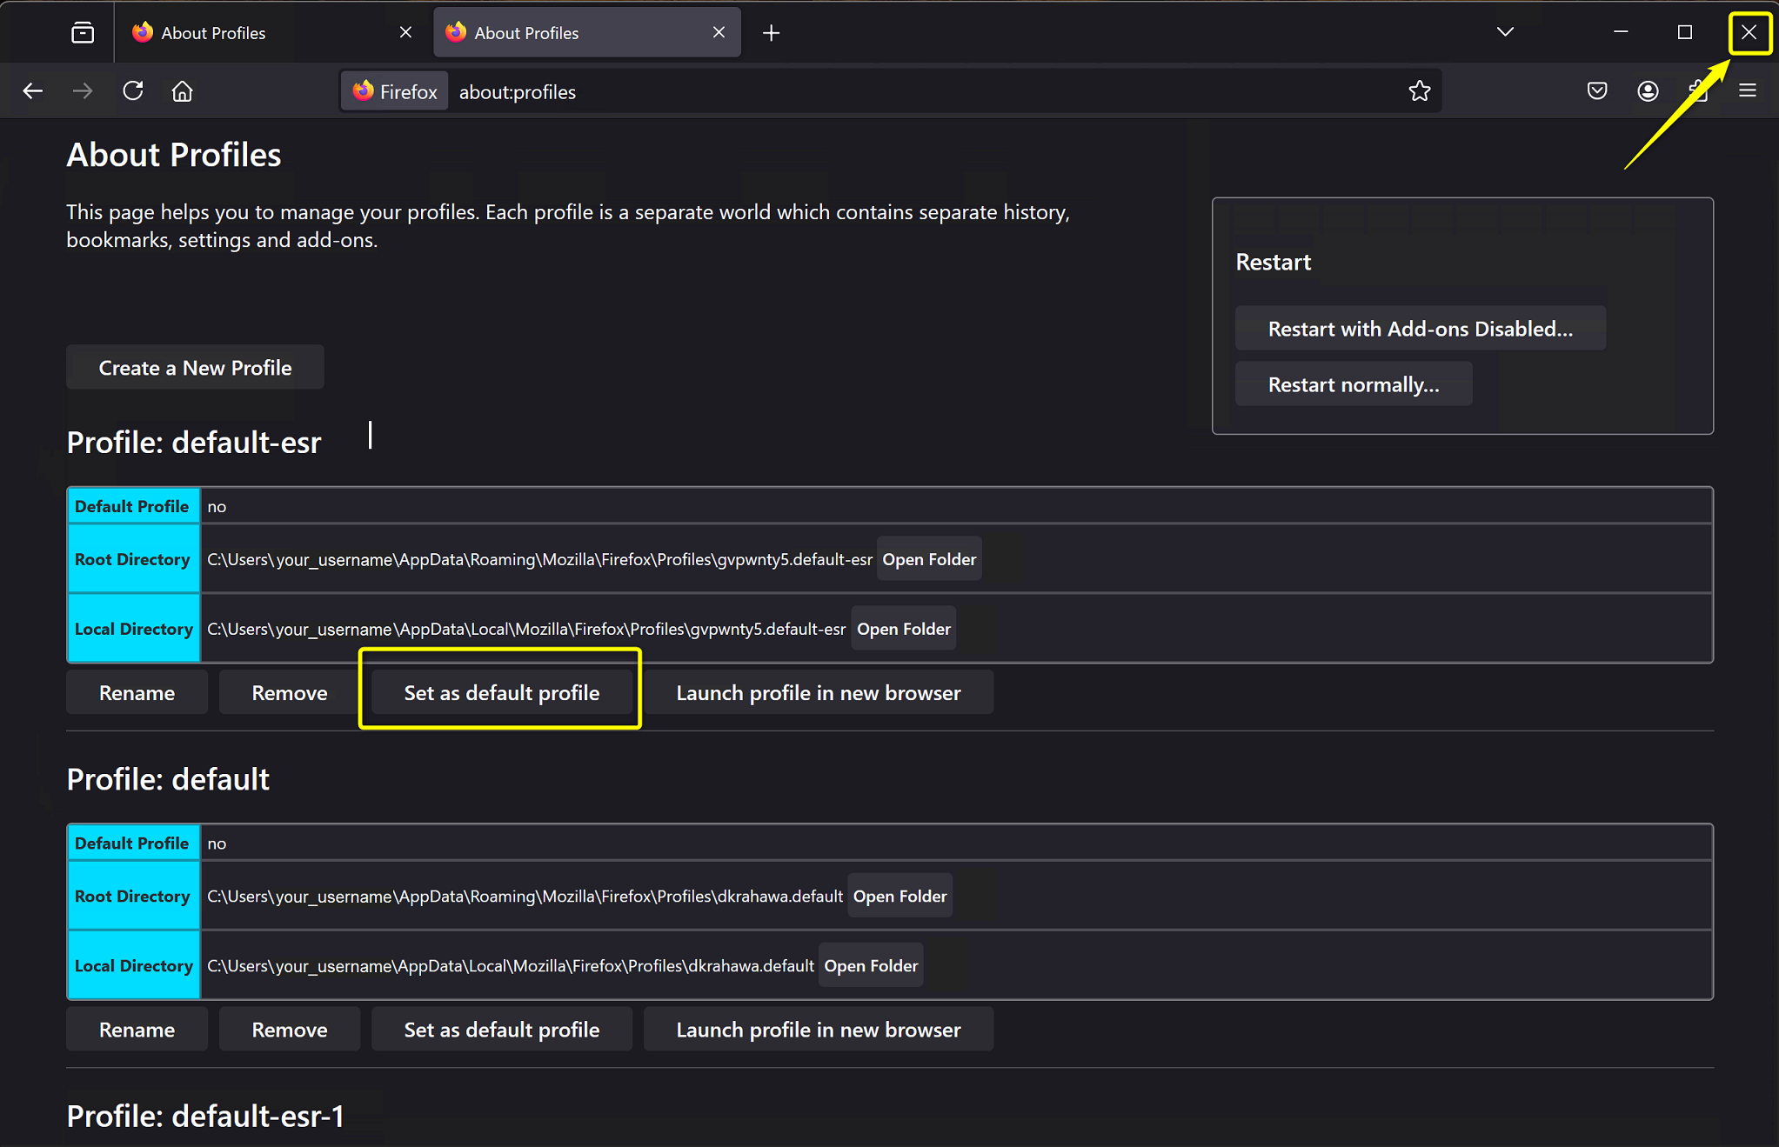Open Folder for the default-esr Root Directory
Viewport: 1779px width, 1147px height.
(929, 559)
